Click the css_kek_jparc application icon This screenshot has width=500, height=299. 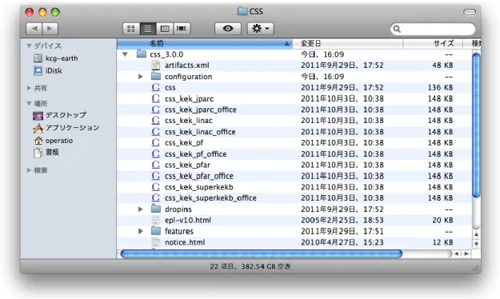tap(156, 98)
